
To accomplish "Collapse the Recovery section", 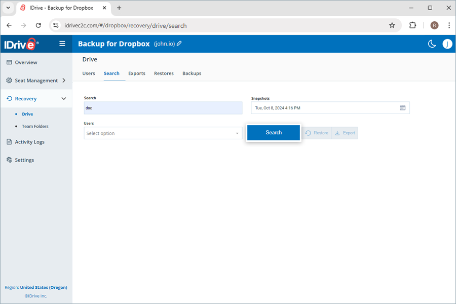I will click(64, 98).
